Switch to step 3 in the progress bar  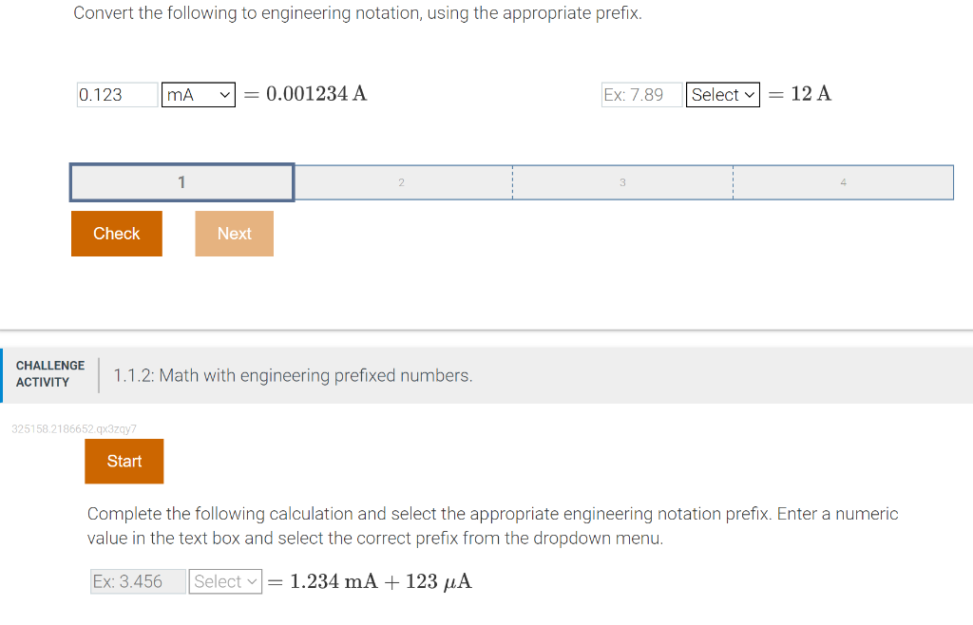[x=622, y=181]
